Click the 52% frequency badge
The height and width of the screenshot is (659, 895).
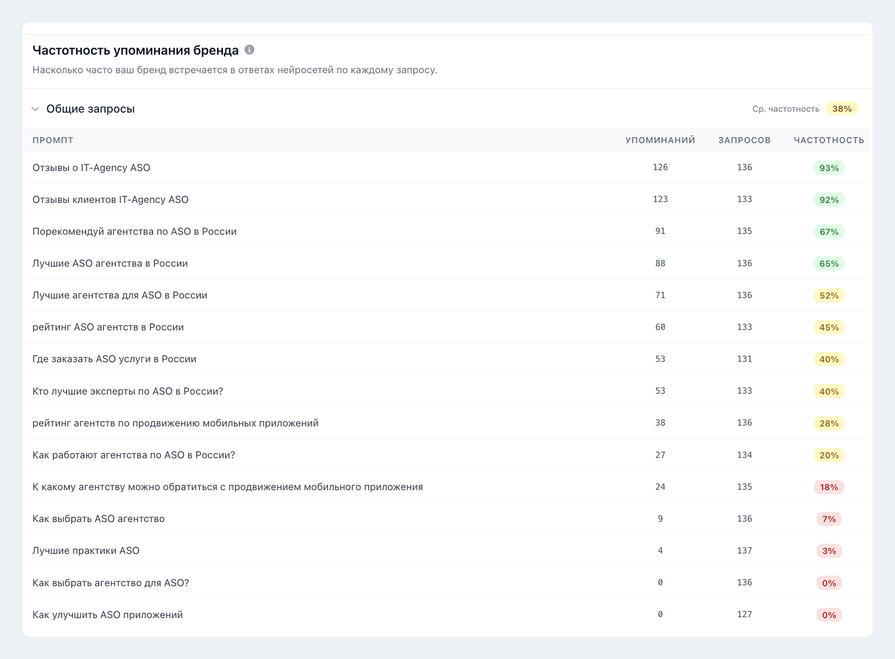[829, 296]
